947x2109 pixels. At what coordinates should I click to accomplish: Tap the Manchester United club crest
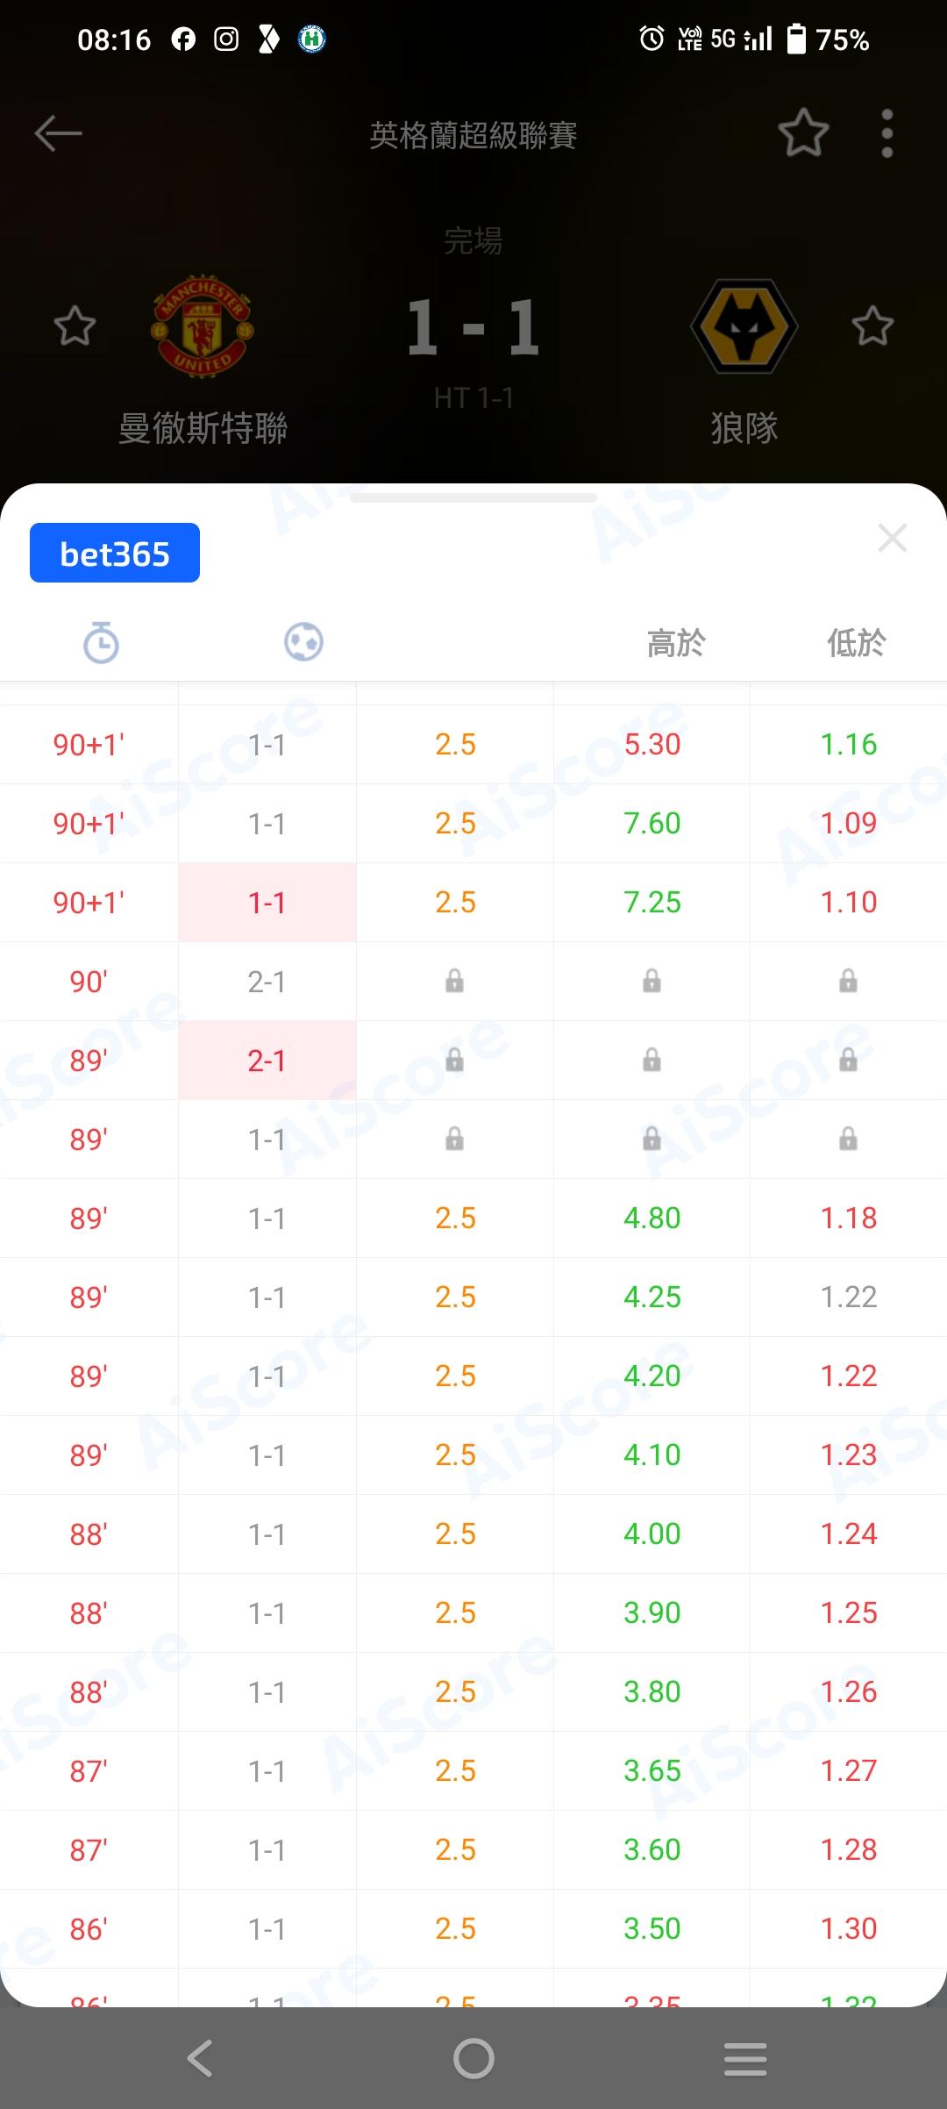coord(202,326)
